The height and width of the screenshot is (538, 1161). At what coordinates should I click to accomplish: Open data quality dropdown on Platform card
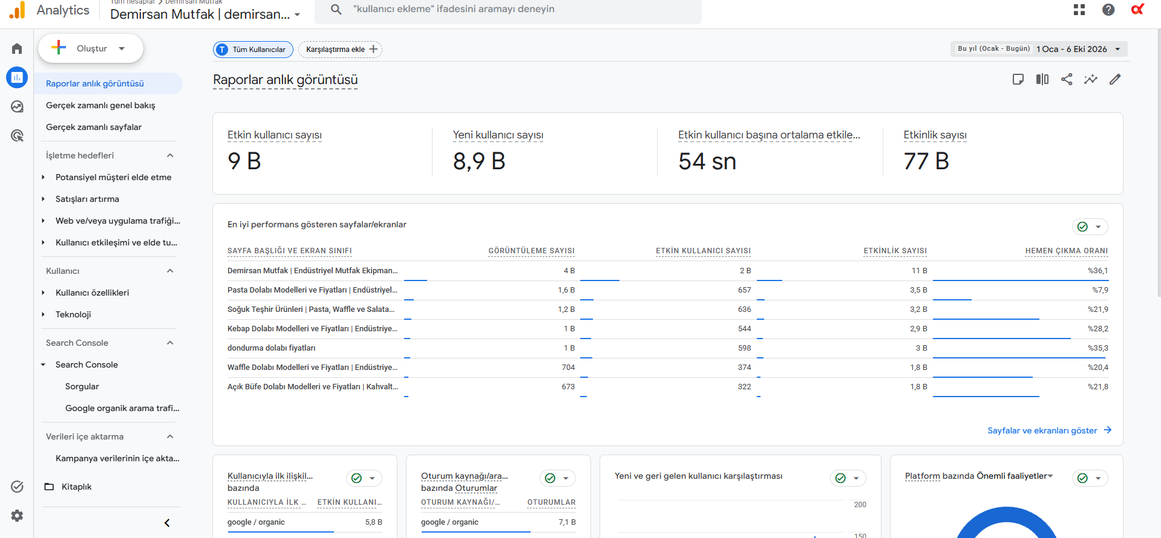point(1090,478)
